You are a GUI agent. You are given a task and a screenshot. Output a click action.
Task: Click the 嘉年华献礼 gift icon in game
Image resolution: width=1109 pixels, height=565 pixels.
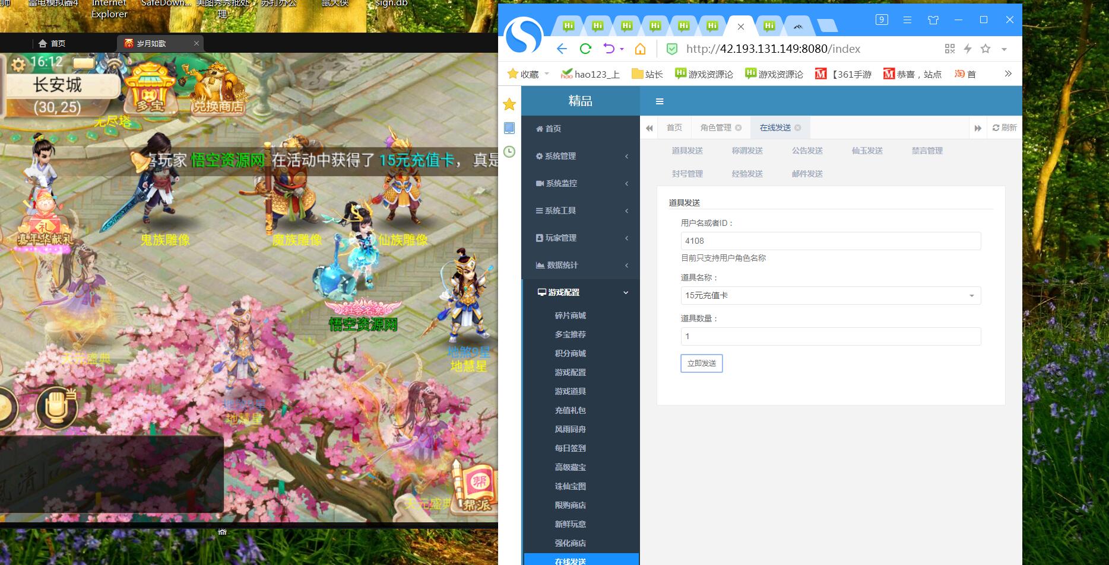pos(45,218)
